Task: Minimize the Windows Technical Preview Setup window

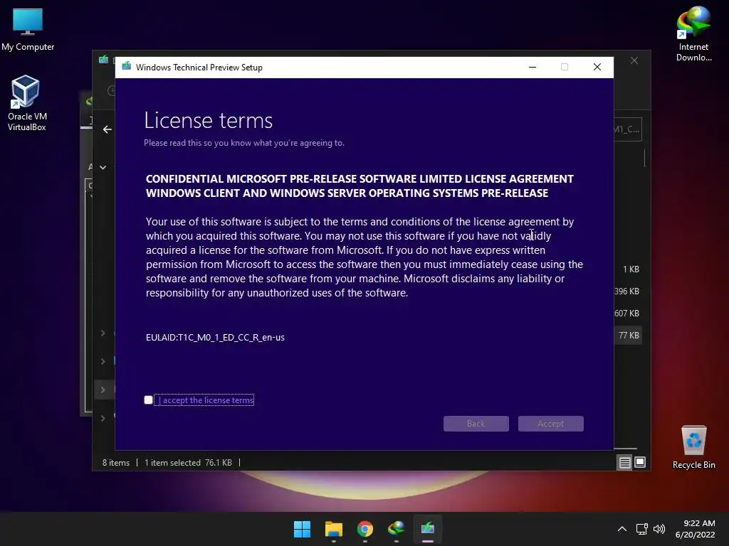Action: coord(533,68)
